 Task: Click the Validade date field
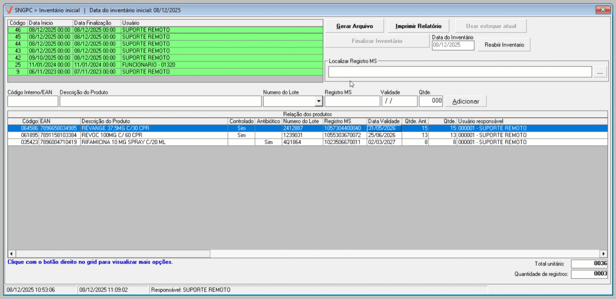(399, 101)
